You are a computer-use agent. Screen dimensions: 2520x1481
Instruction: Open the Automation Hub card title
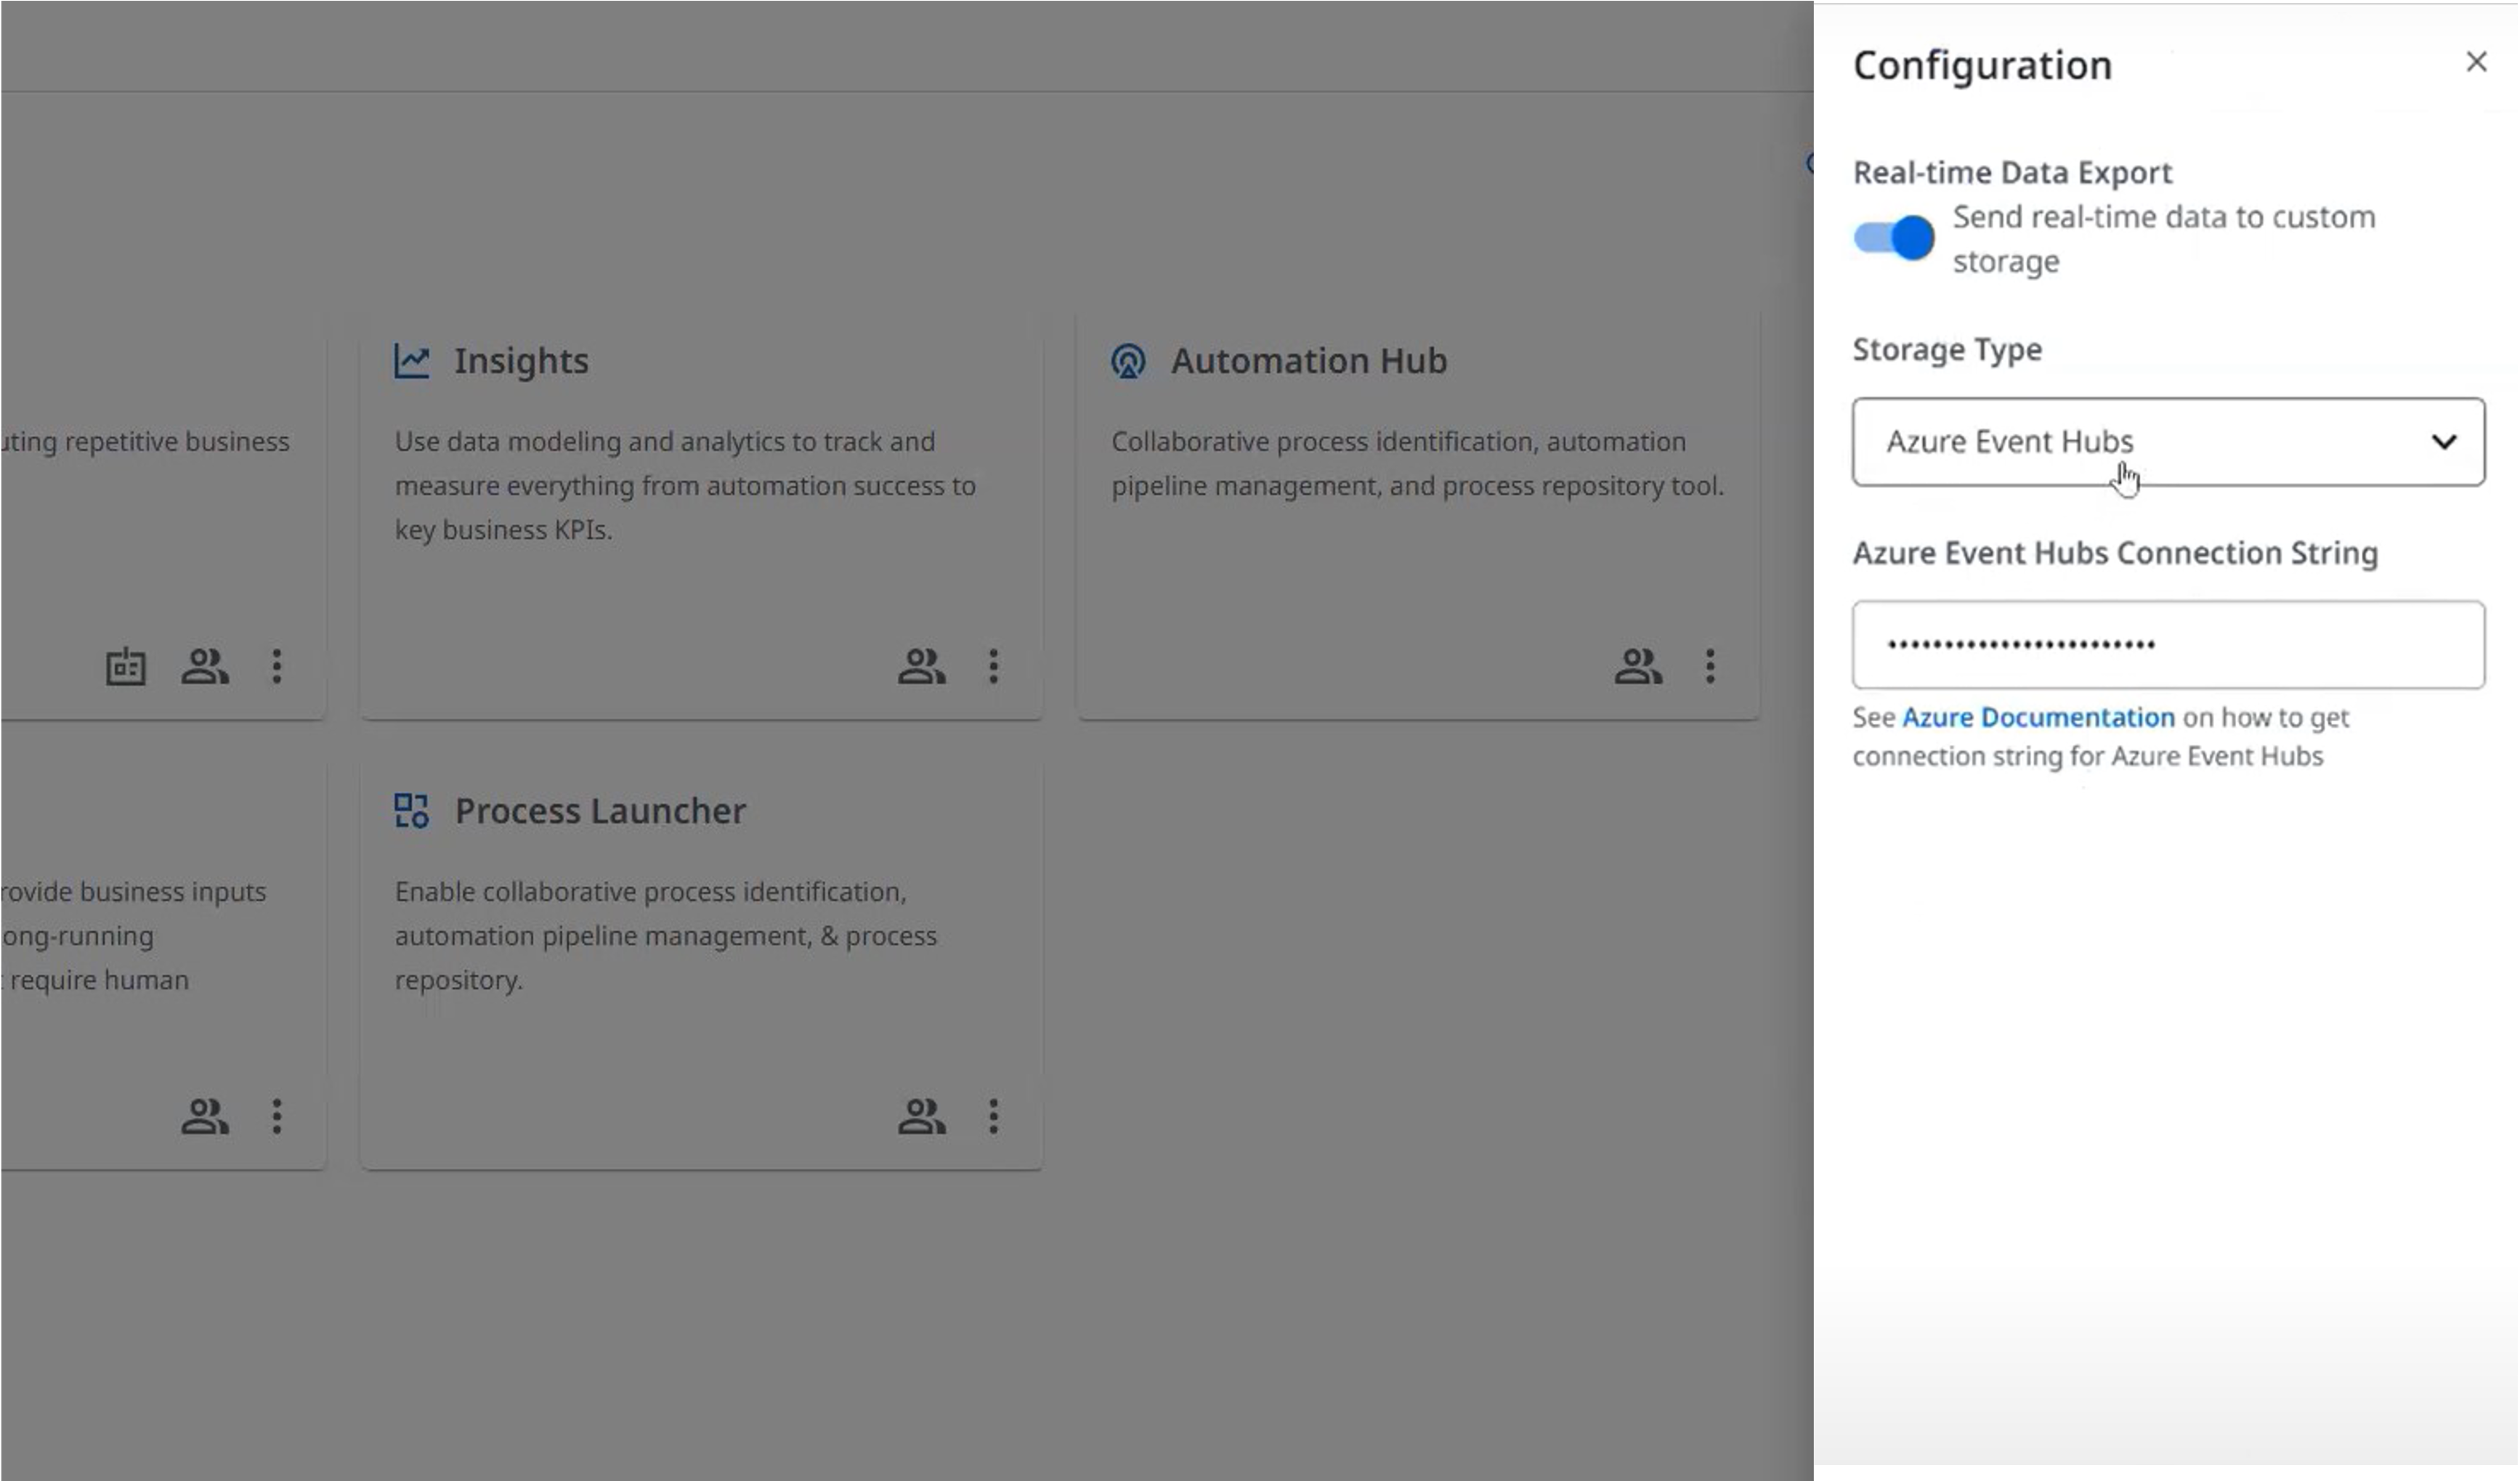pyautogui.click(x=1309, y=361)
